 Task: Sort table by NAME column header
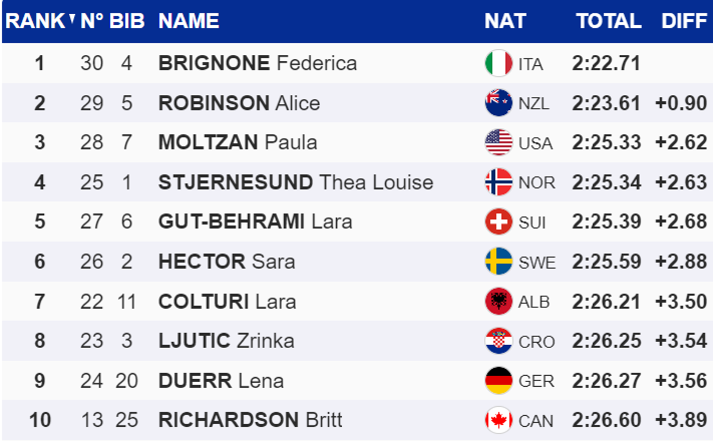click(x=189, y=21)
